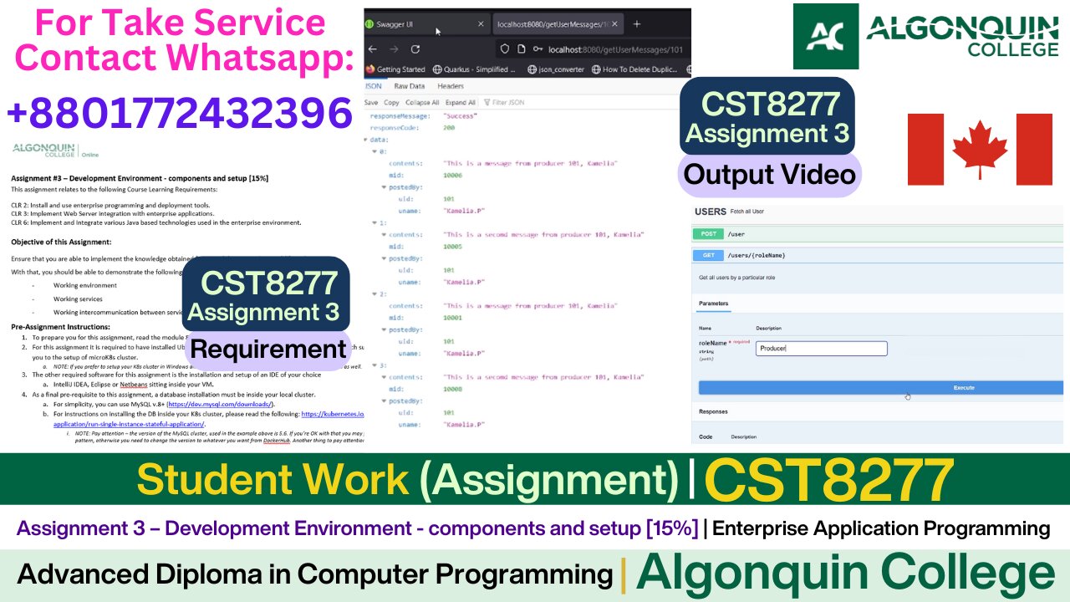Open the dev.mysql.com/downloads link
The width and height of the screenshot is (1070, 602).
pyautogui.click(x=220, y=404)
